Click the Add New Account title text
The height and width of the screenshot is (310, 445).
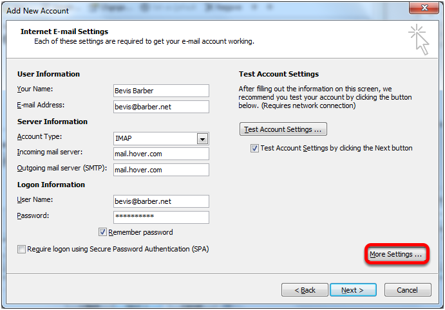37,11
